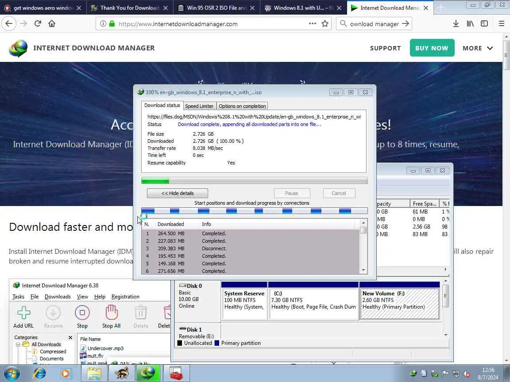Click the green padlock in the address bar
Viewport: 510px width, 382px height.
(x=112, y=24)
